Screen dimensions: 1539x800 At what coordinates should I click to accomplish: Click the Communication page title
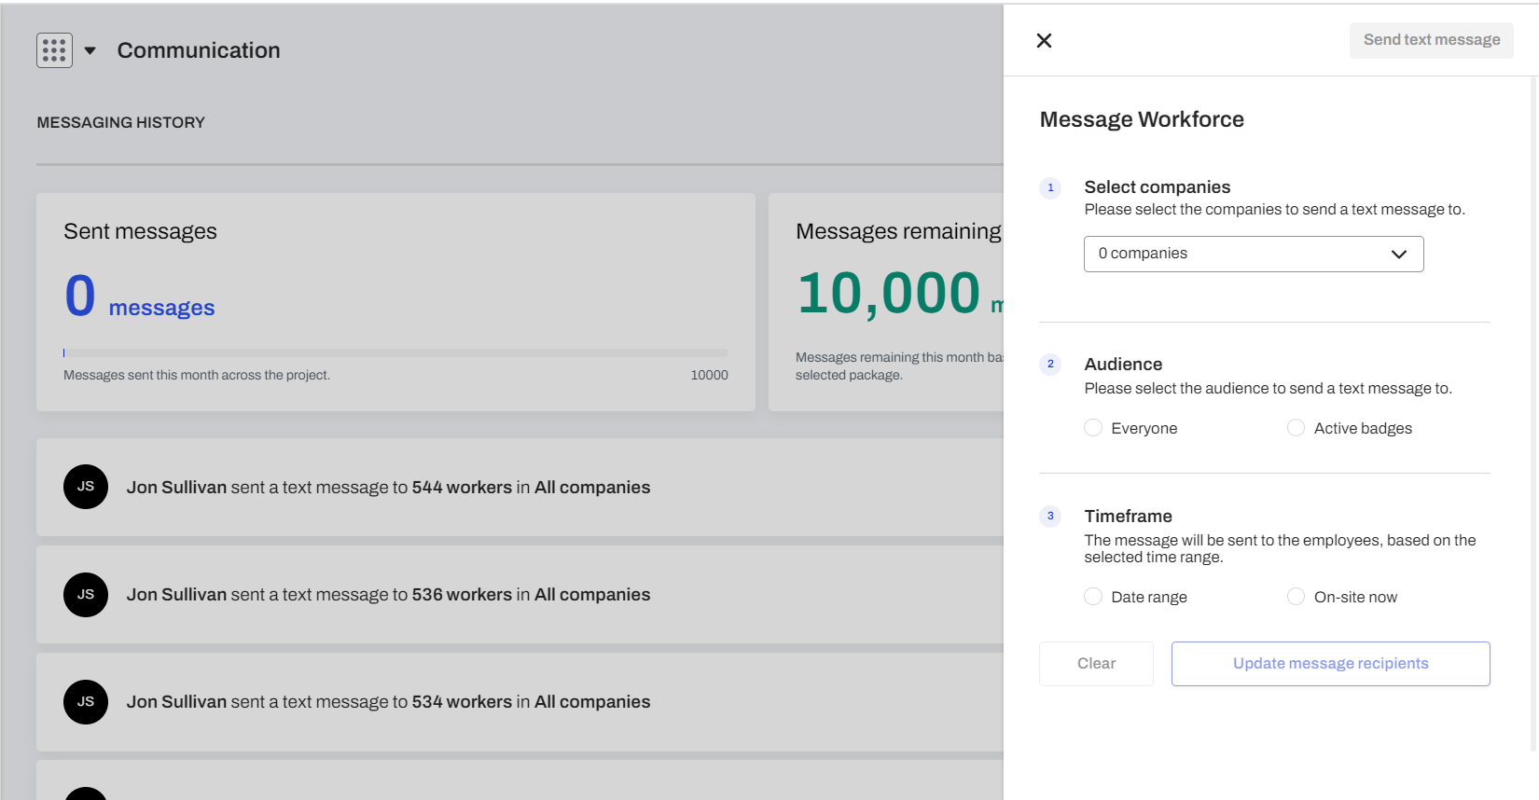pos(199,50)
